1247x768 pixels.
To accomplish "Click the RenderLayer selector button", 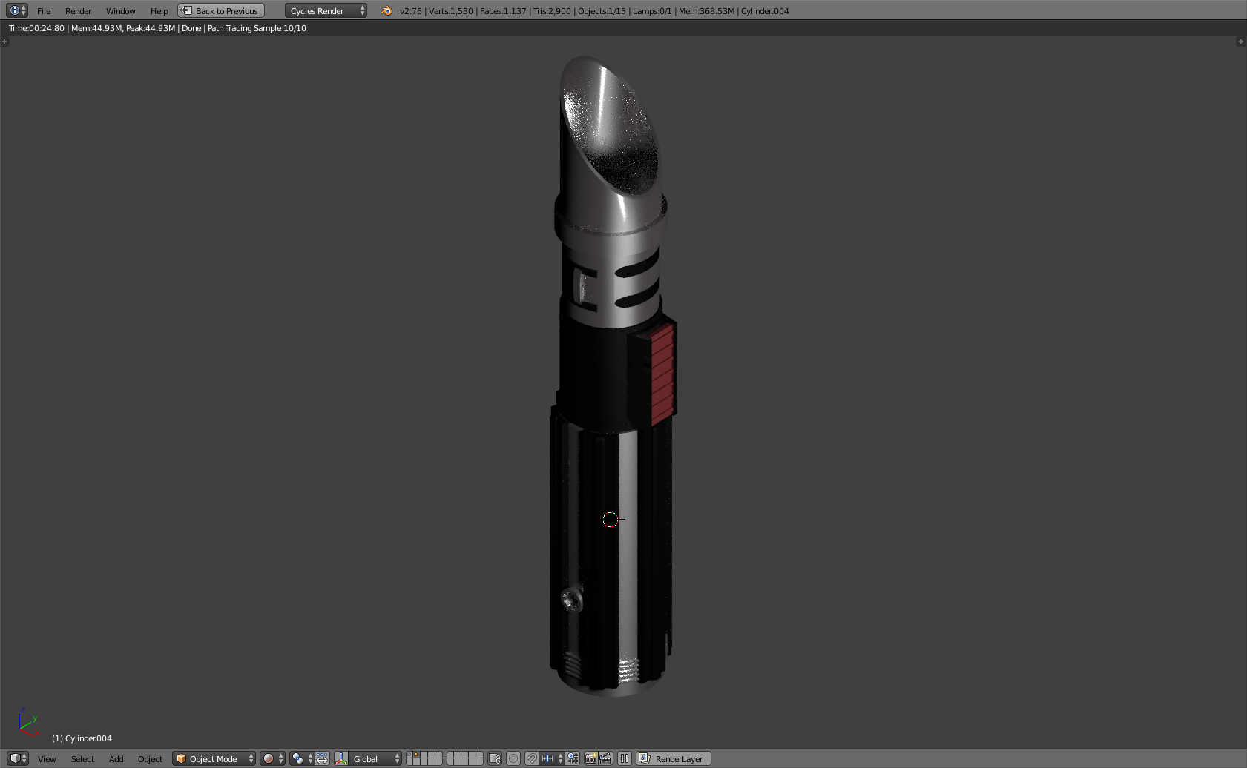I will tap(674, 758).
